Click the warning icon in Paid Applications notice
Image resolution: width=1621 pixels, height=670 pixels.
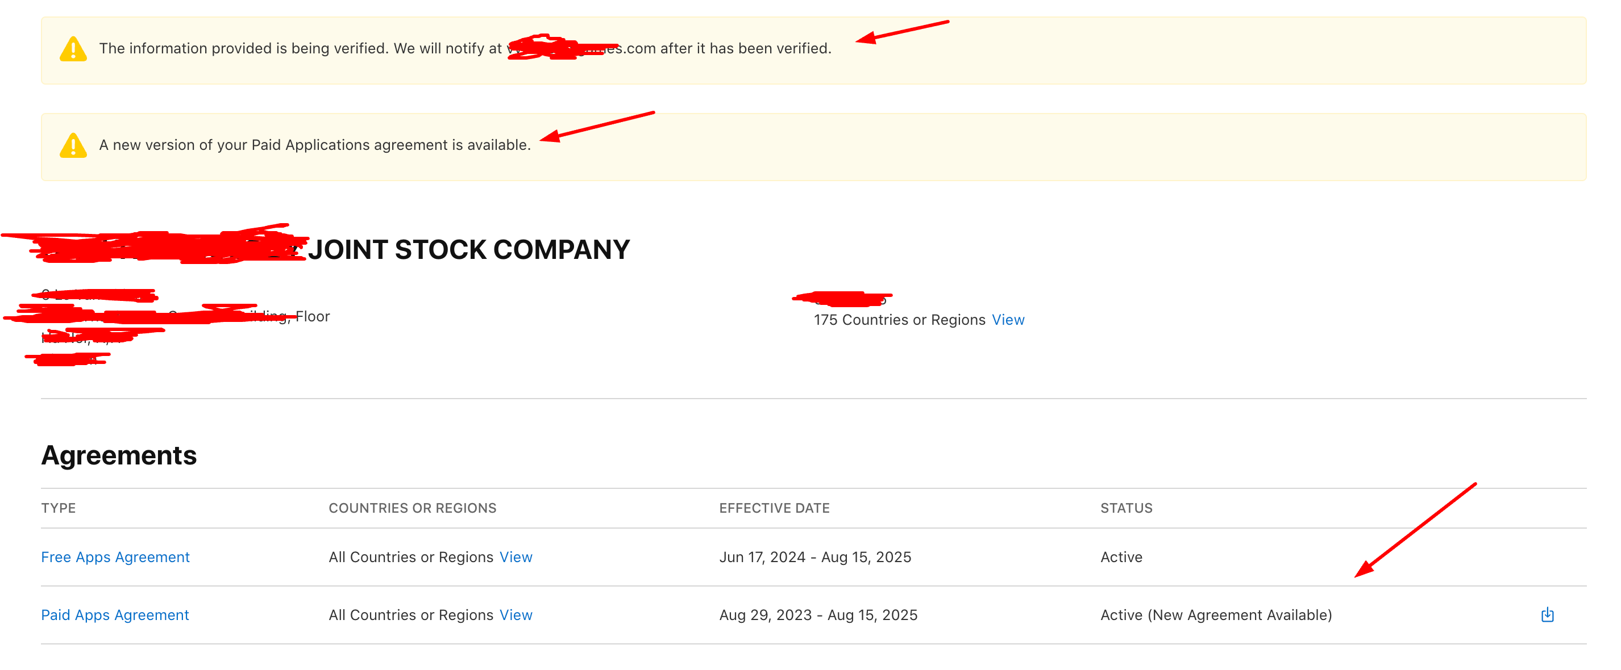pos(73,145)
